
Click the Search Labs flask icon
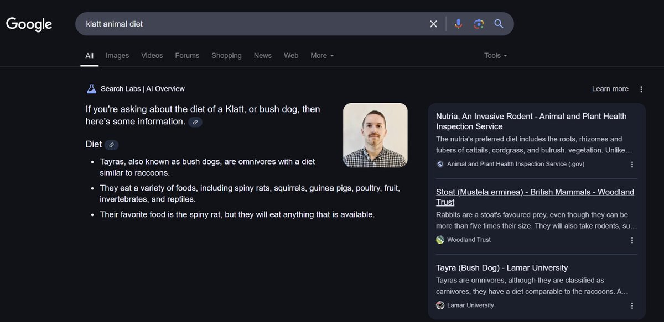pos(91,89)
